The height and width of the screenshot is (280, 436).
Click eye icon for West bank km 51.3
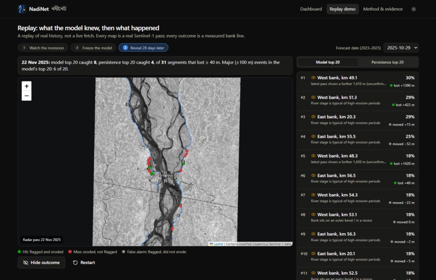[313, 97]
